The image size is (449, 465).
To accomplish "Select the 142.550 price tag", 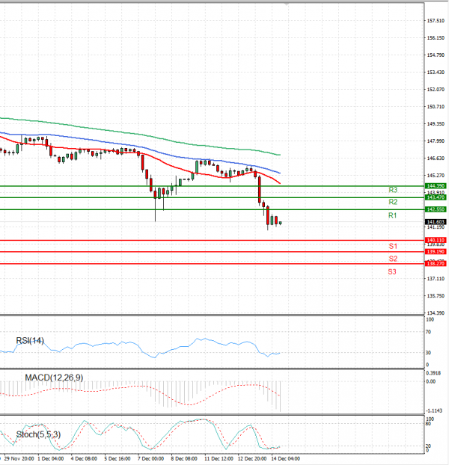I will 436,209.
